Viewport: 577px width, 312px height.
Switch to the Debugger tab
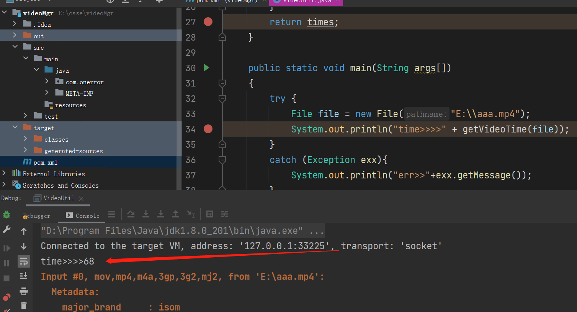[37, 216]
